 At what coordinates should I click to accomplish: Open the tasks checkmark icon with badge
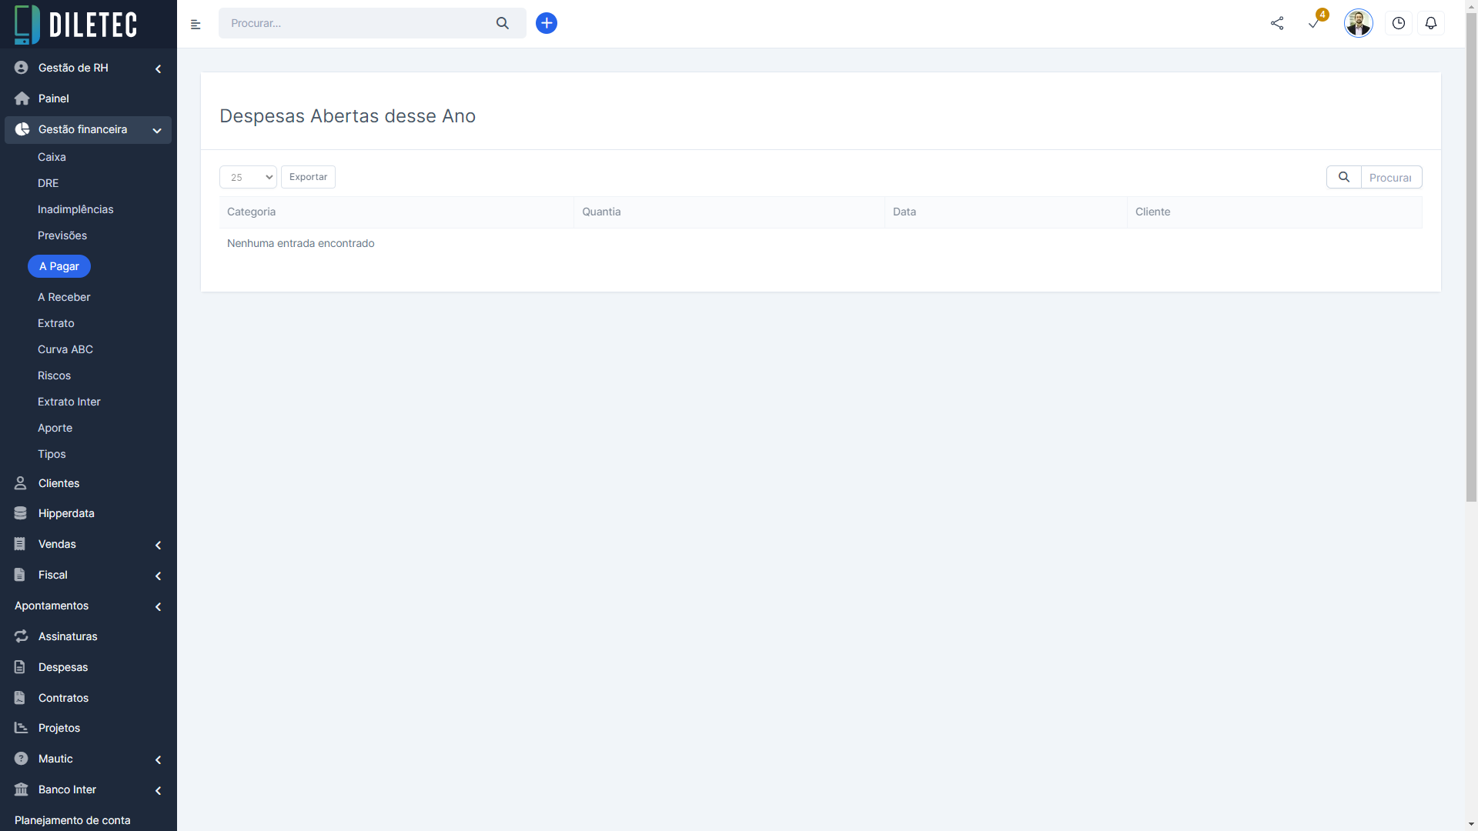click(x=1315, y=23)
